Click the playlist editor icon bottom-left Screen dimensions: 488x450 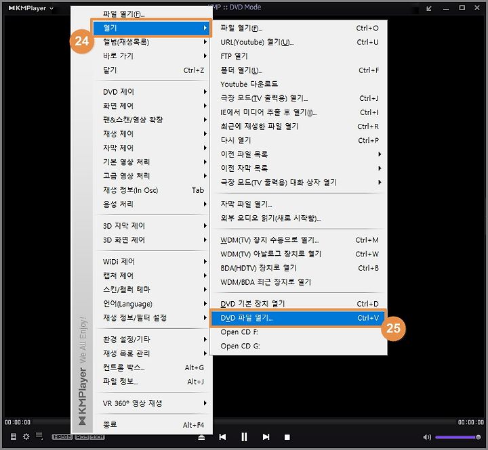tap(14, 436)
